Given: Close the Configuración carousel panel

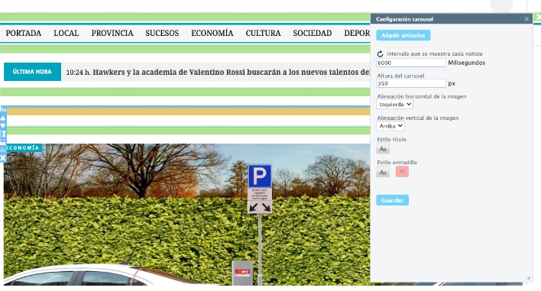Looking at the screenshot, I should coord(526,19).
